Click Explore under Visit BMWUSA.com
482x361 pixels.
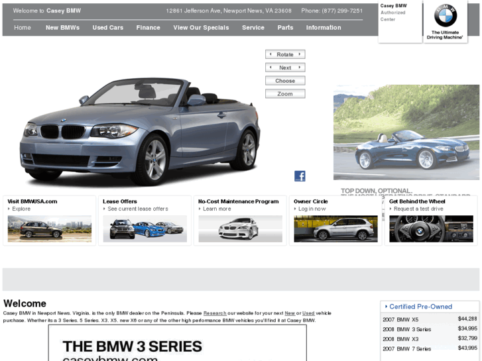coord(21,209)
